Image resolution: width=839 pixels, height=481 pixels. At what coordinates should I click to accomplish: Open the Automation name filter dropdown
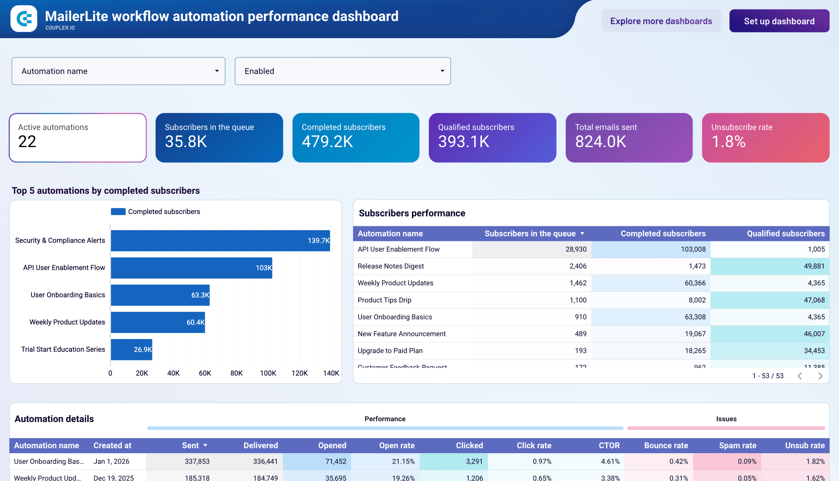tap(118, 71)
